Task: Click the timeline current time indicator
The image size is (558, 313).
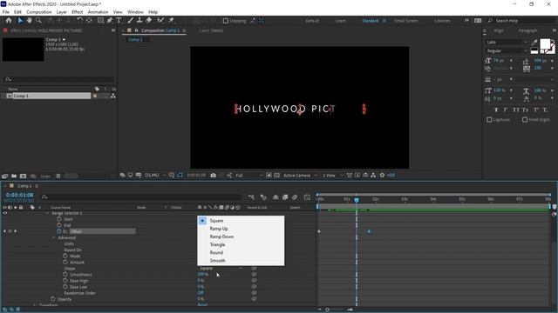Action: point(357,200)
